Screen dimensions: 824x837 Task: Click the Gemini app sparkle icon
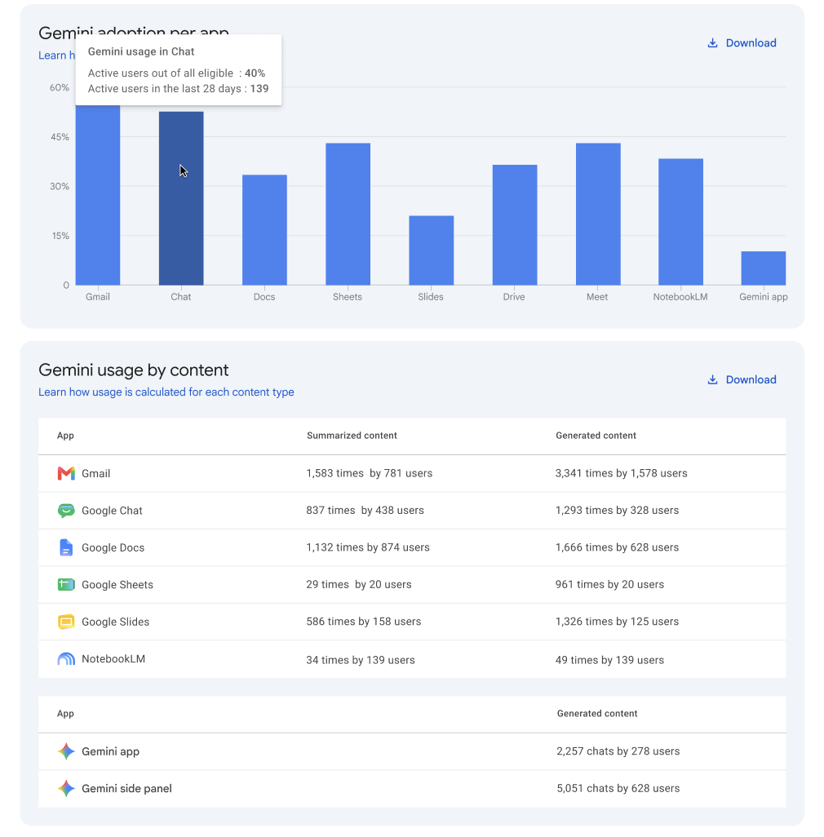66,751
